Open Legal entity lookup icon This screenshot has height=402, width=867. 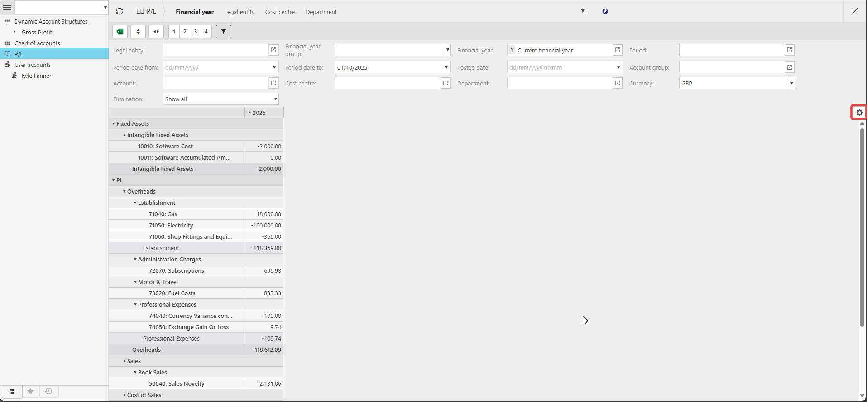tap(273, 50)
